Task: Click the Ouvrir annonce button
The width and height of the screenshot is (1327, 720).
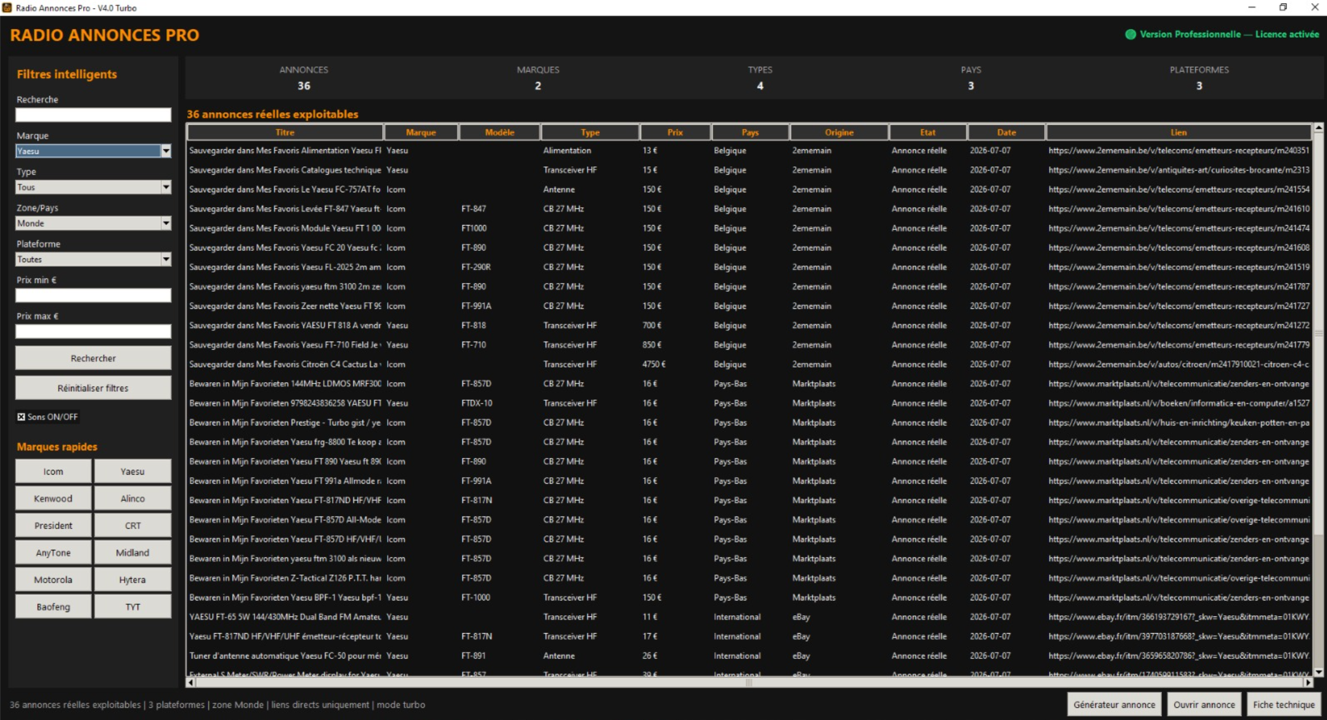Action: (x=1204, y=705)
